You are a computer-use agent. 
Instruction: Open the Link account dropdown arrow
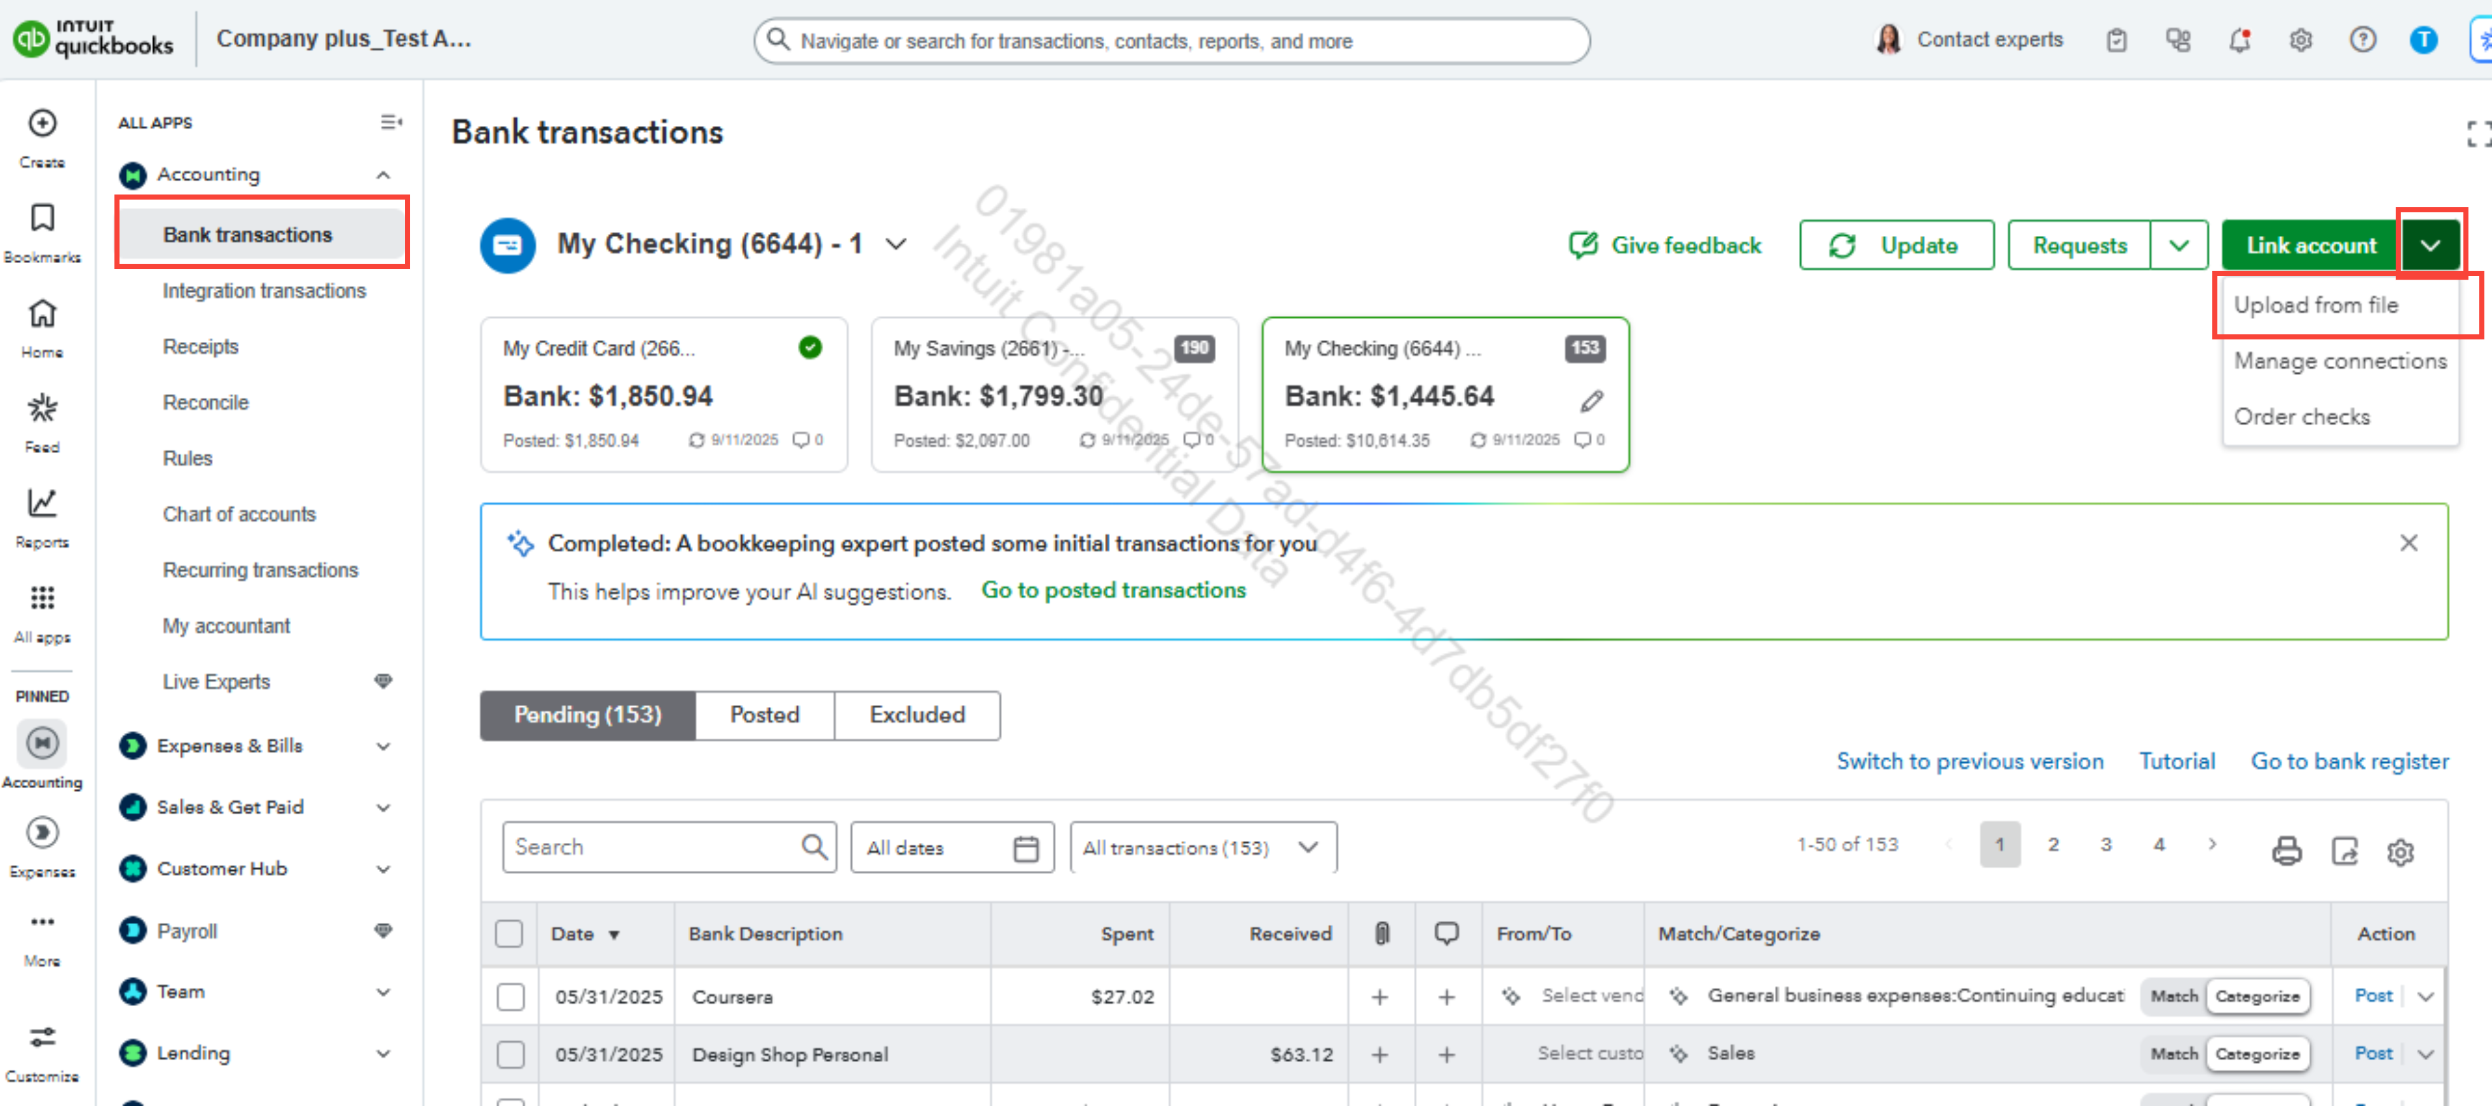(x=2430, y=246)
